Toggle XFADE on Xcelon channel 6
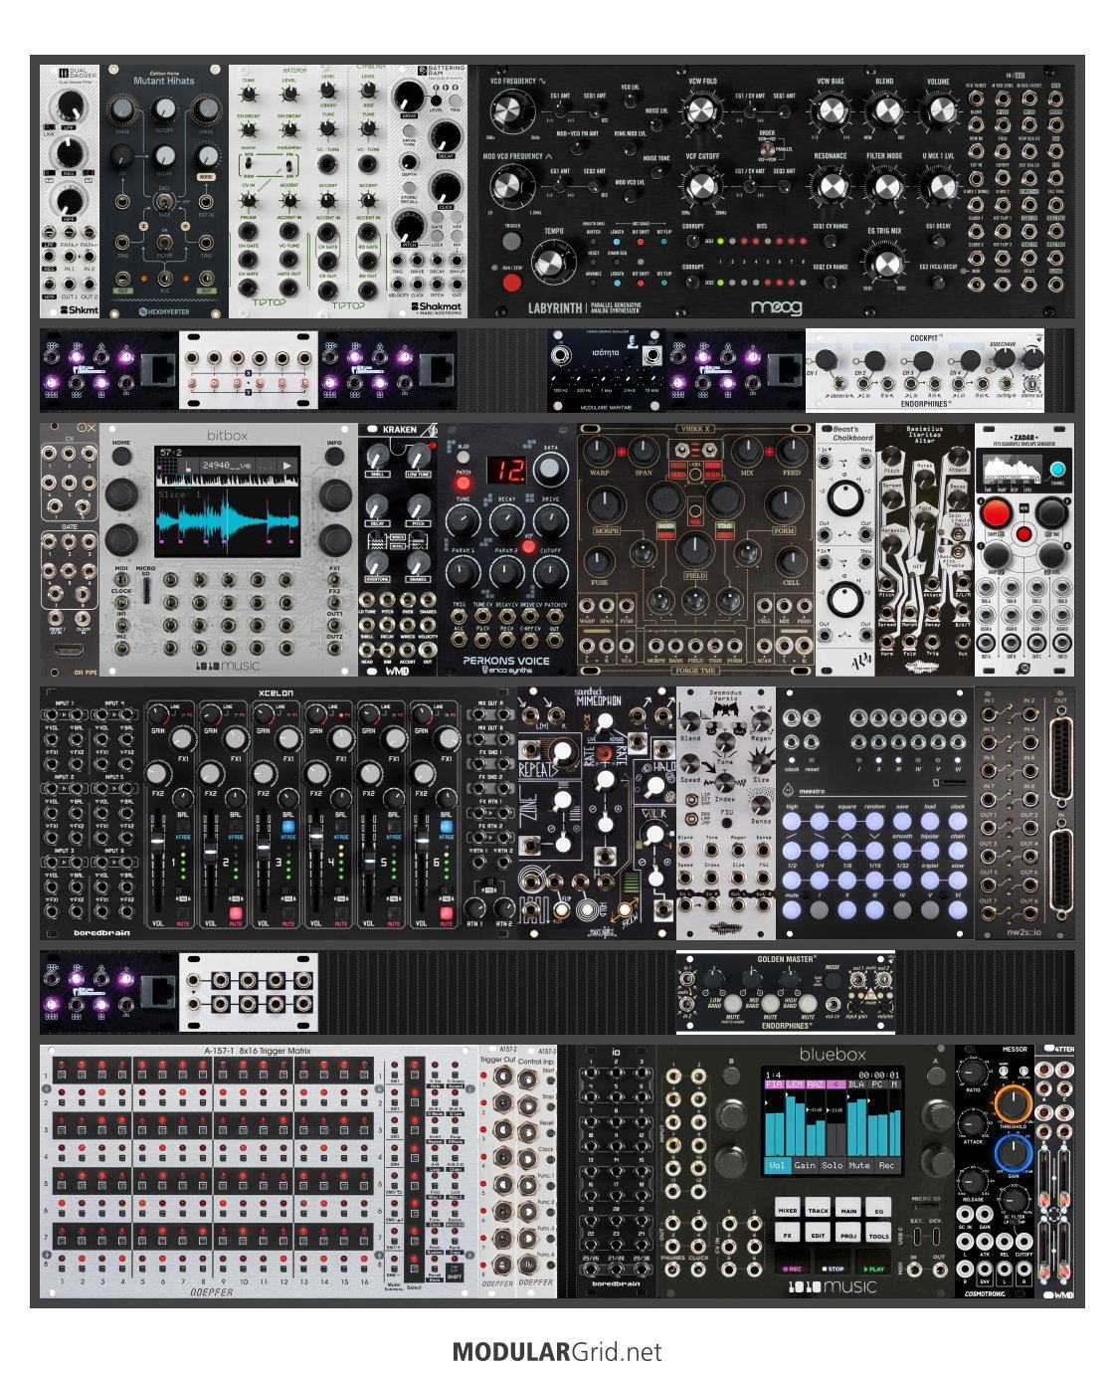Viewport: 1115px width, 1373px height. pyautogui.click(x=446, y=827)
